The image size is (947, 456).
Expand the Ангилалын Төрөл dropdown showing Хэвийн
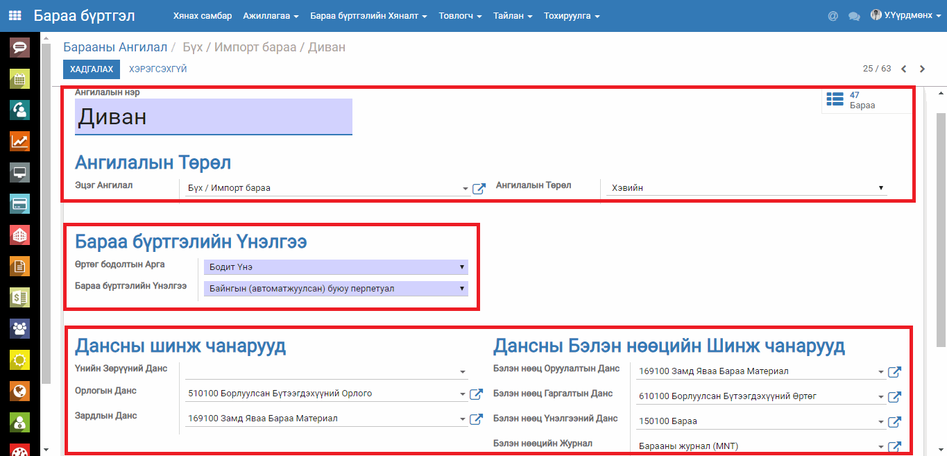click(x=746, y=187)
